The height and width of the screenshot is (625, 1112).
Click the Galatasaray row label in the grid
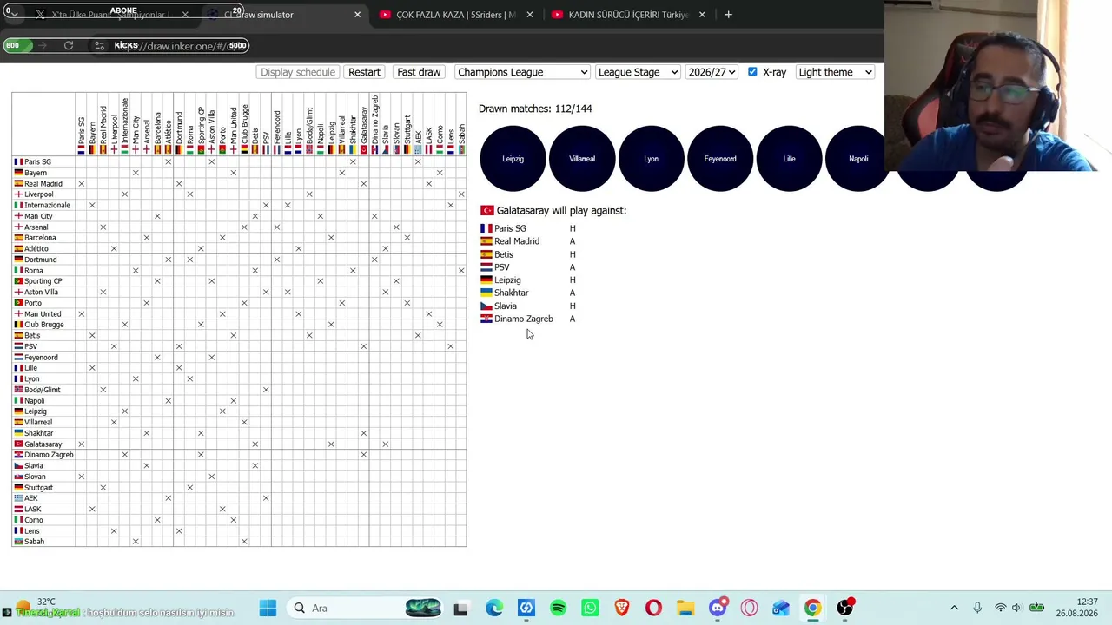pyautogui.click(x=43, y=444)
